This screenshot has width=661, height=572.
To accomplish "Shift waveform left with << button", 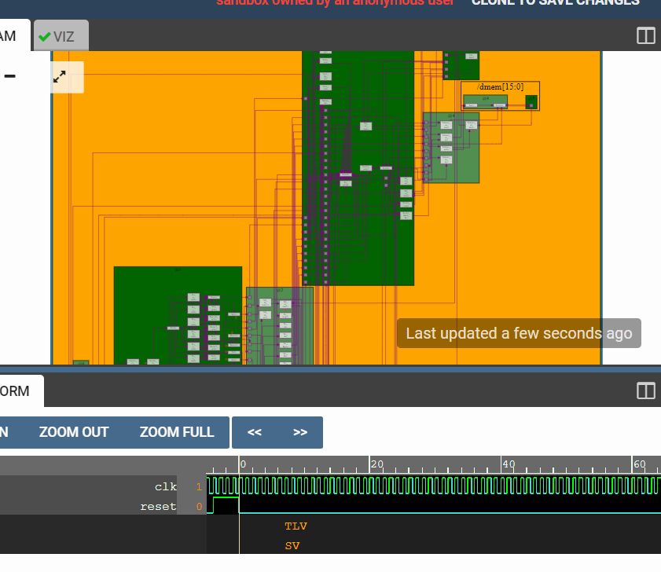I will [x=254, y=432].
